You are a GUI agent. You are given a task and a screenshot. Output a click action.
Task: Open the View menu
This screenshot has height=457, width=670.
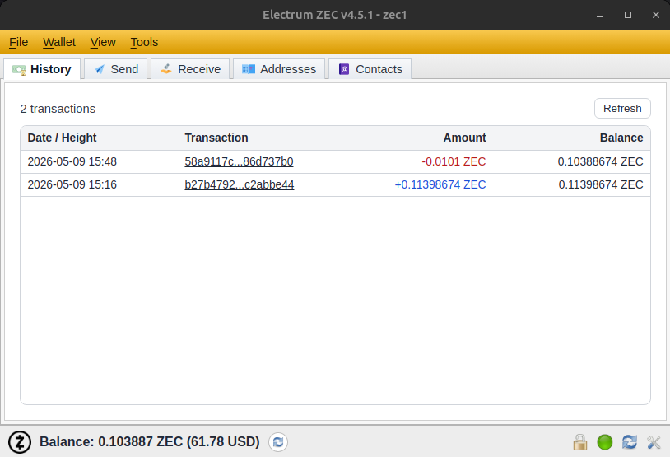tap(103, 42)
